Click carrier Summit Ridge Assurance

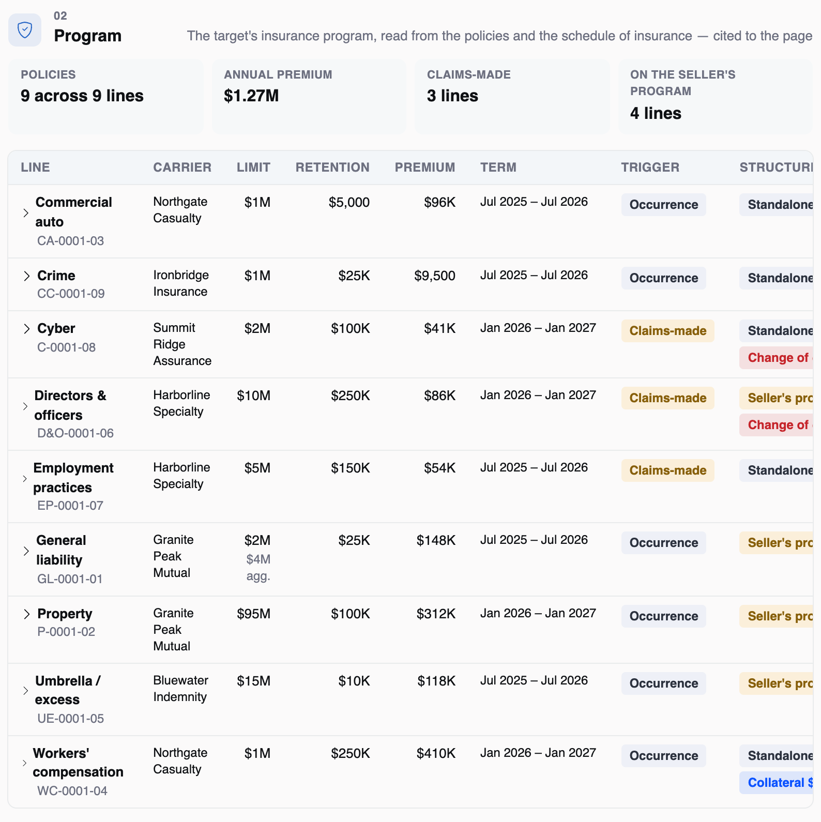click(x=182, y=344)
